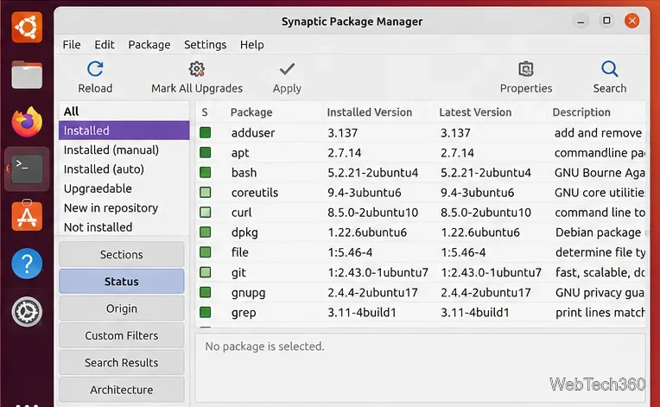The height and width of the screenshot is (407, 660).
Task: Select the git package name
Action: coord(238,273)
